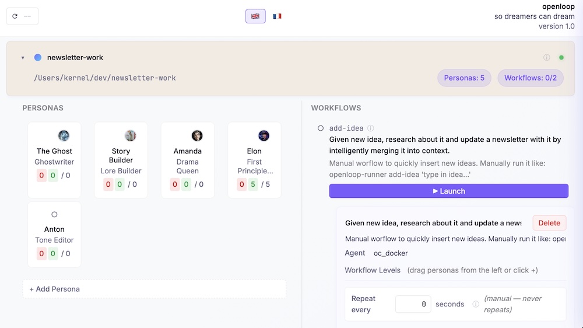The width and height of the screenshot is (583, 328).
Task: Select the Elon persona name
Action: (x=254, y=151)
